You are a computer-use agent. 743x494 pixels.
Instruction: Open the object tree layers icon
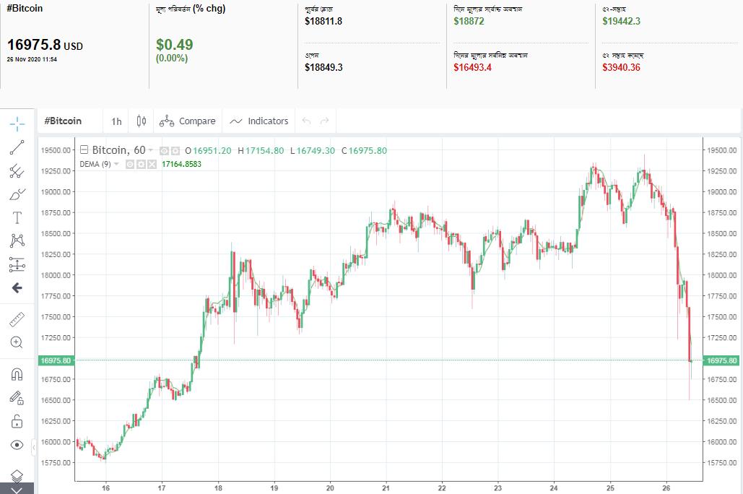pyautogui.click(x=17, y=475)
